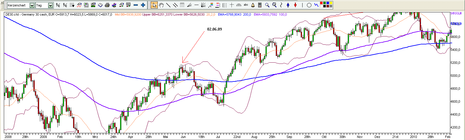Click the 'Mid BB=5938,9200' indicator label
The image size is (465, 140).
click(x=128, y=14)
